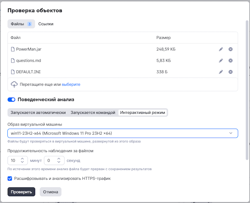
Task: Click the edit pencil for DEFAULT.INI
Action: coord(221,72)
